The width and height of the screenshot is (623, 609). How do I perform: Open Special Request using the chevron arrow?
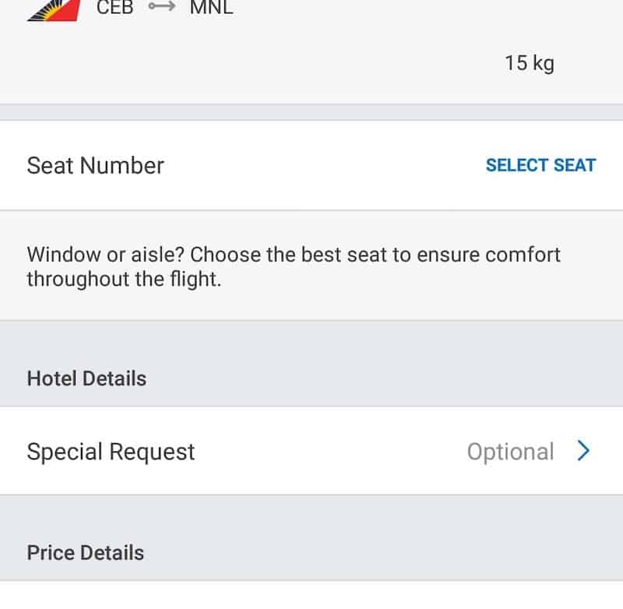(x=584, y=451)
